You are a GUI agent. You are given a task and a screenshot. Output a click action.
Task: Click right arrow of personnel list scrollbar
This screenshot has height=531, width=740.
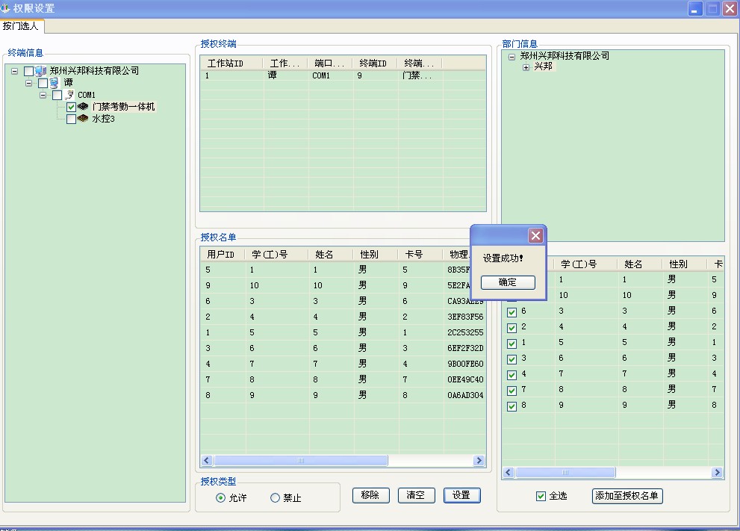point(718,472)
